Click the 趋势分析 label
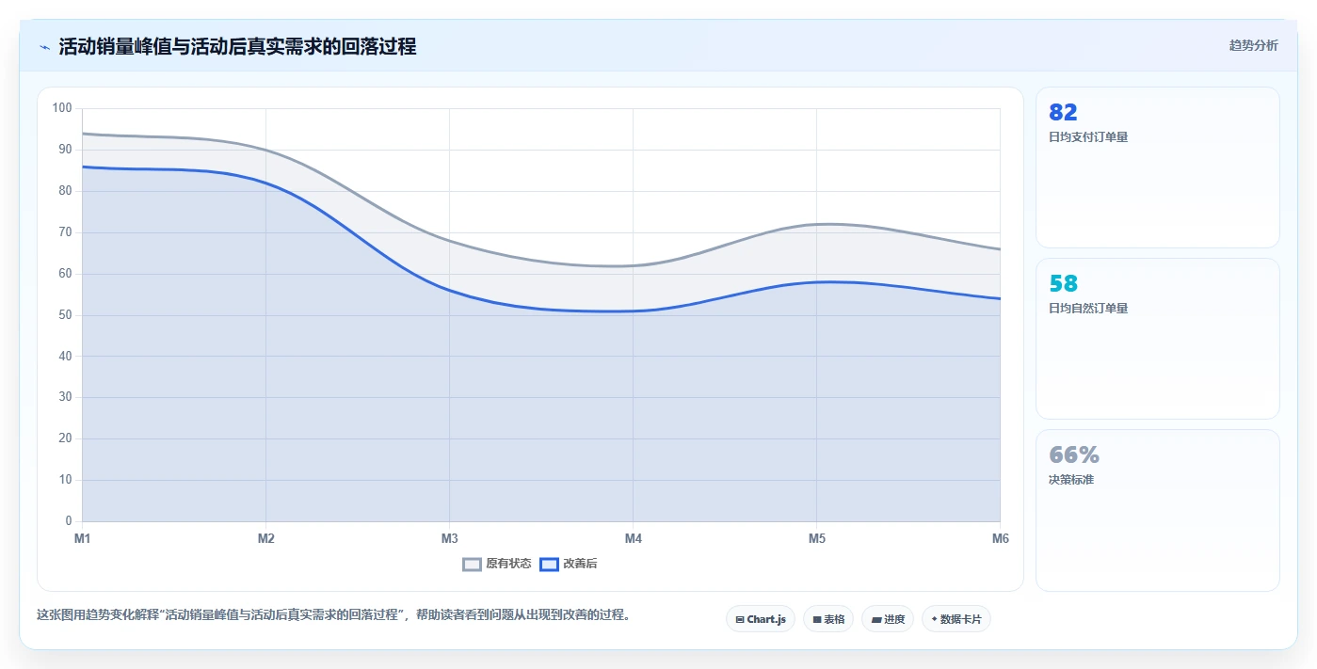1317x669 pixels. tap(1253, 45)
